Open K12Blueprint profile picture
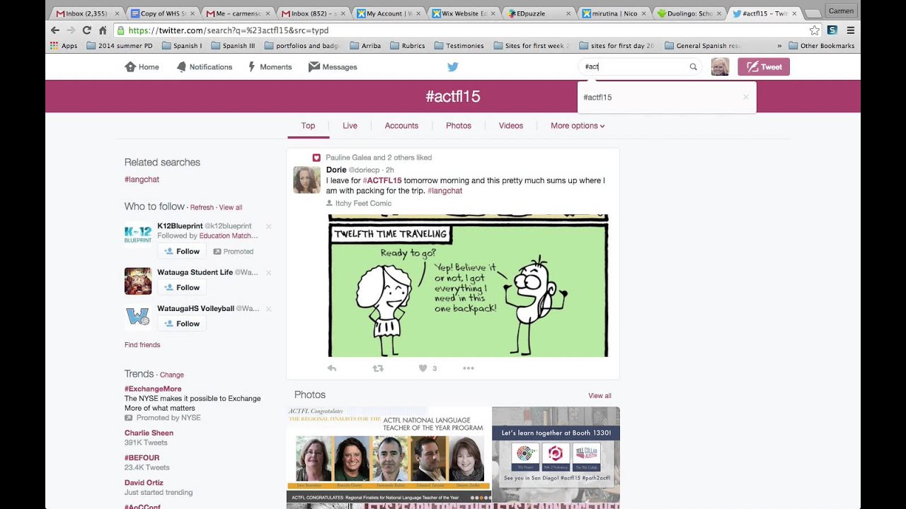Viewport: 906px width, 509px height. click(x=138, y=235)
